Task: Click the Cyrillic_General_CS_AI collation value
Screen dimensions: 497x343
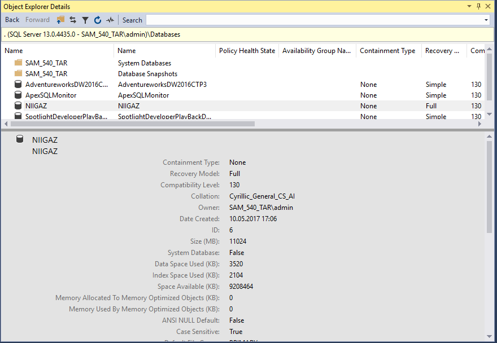Action: [x=262, y=196]
